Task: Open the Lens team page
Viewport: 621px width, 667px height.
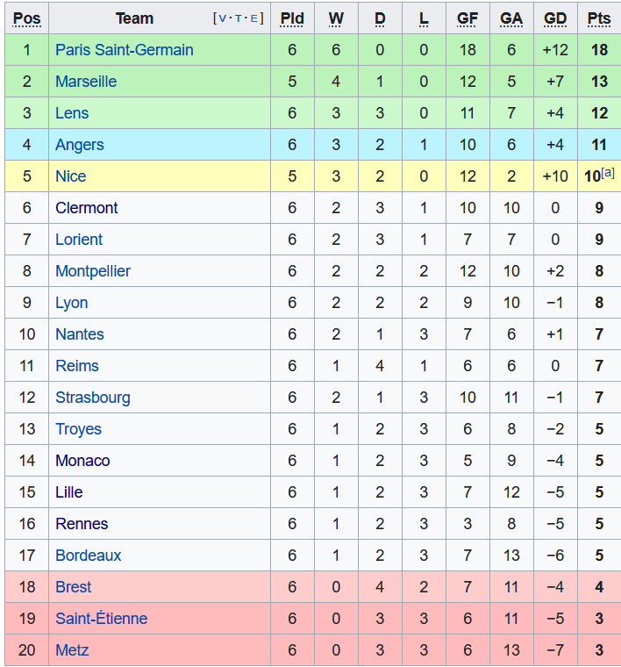Action: [72, 113]
